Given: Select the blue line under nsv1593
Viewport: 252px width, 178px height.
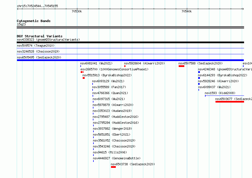Looking at the screenshot, I should [x=225, y=96].
